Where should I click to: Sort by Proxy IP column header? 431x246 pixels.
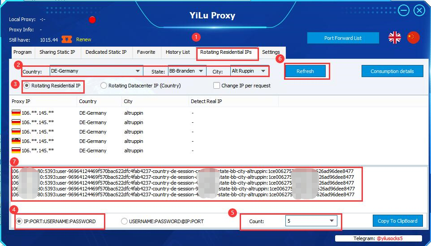click(x=44, y=101)
